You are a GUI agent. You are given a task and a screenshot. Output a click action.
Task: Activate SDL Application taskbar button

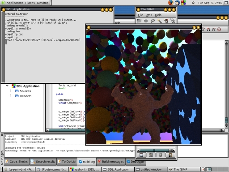click(x=118, y=169)
